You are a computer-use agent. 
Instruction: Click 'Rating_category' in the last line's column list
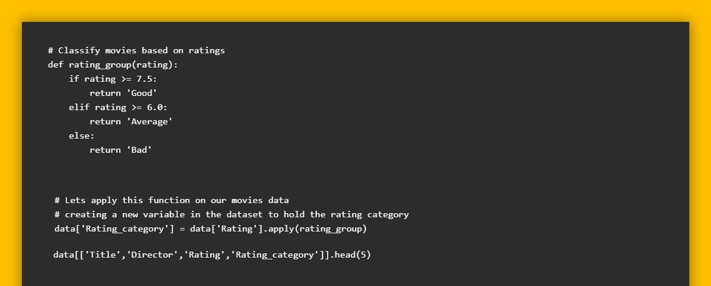[x=275, y=255]
